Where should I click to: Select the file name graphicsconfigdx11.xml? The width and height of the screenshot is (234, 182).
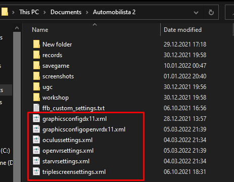pyautogui.click(x=74, y=119)
